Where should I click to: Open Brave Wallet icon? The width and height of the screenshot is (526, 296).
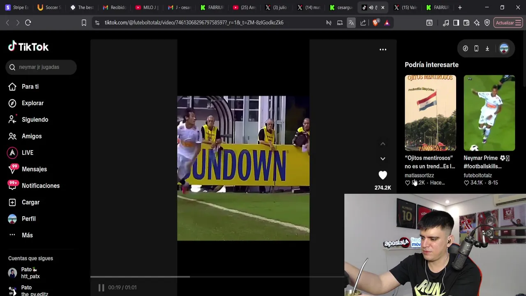[466, 23]
